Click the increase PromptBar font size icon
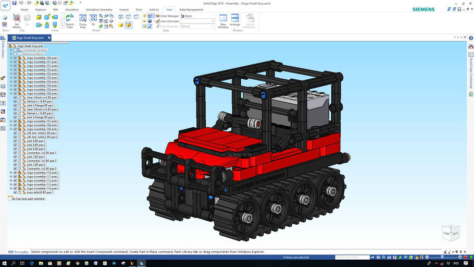Viewport: 474px width, 267px height. click(x=445, y=252)
